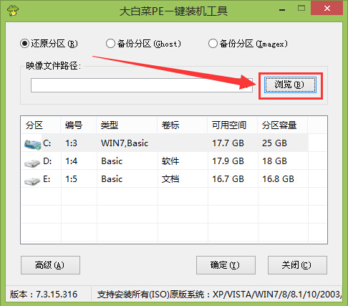Click the D: drive icon
Screen dimensions: 348x306
pyautogui.click(x=32, y=163)
